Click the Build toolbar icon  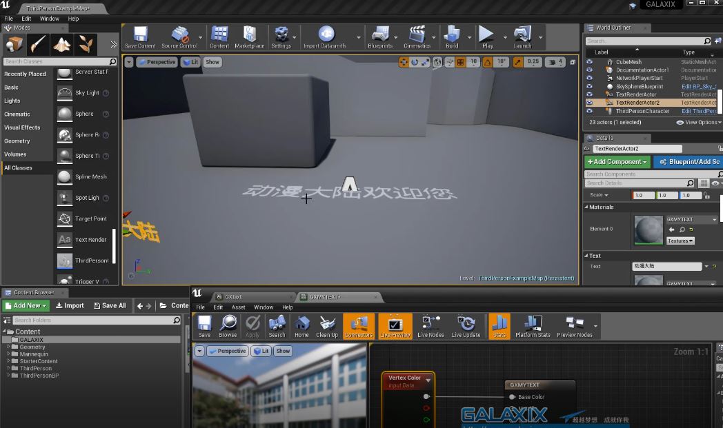click(452, 37)
